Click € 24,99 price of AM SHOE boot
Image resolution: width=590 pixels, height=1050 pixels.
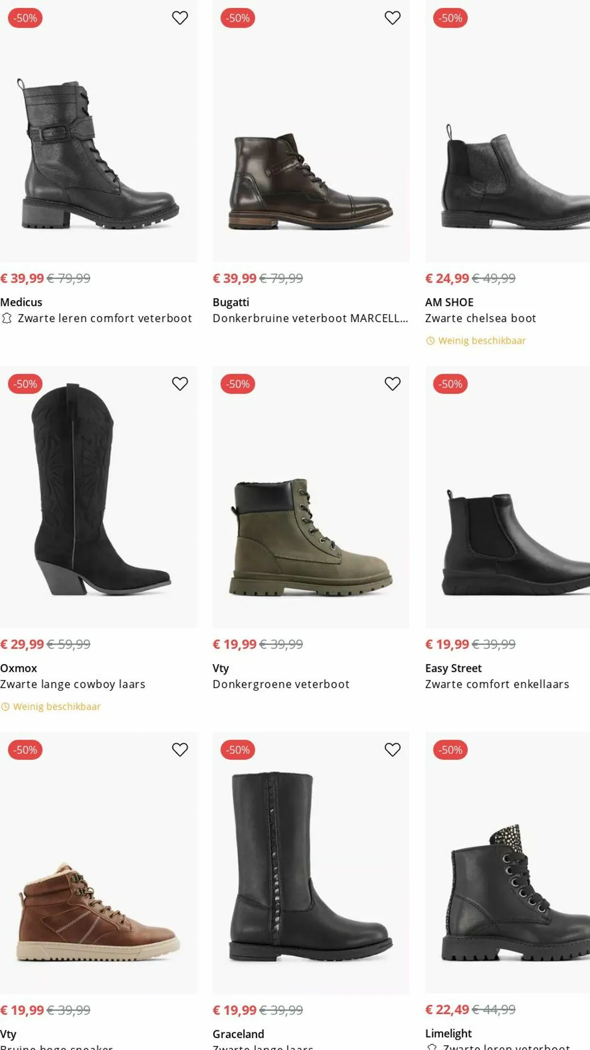click(447, 278)
